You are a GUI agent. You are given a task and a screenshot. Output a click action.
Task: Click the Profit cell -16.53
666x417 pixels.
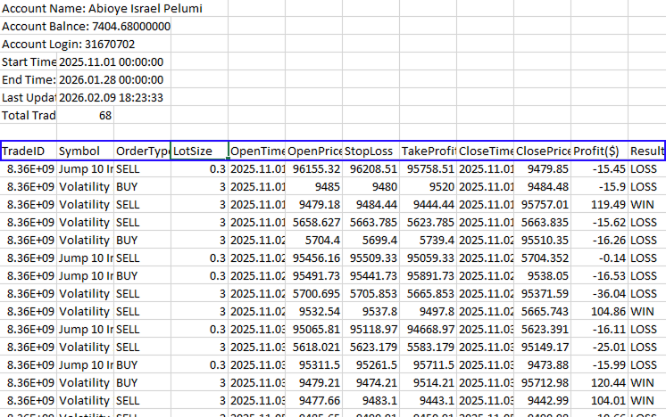599,275
